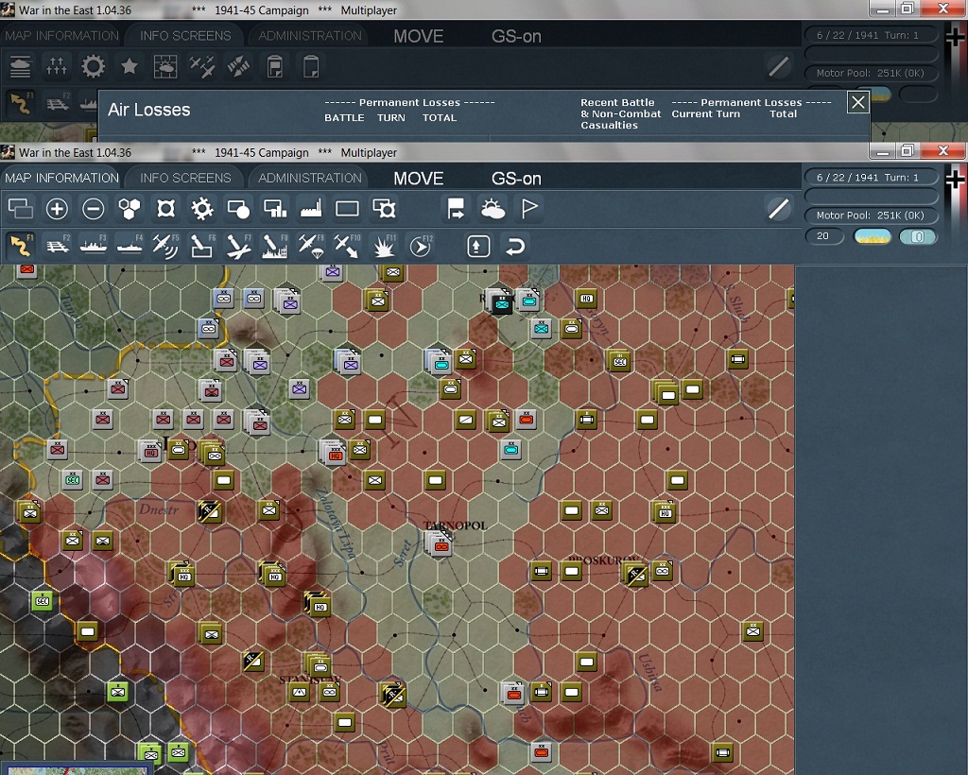Click the value 20 pill

(x=824, y=236)
